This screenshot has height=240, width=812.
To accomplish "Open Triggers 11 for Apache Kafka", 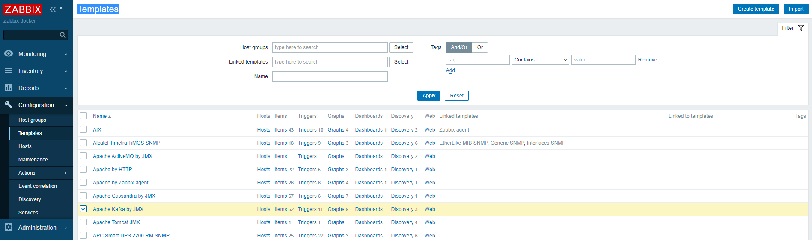I will coord(307,209).
